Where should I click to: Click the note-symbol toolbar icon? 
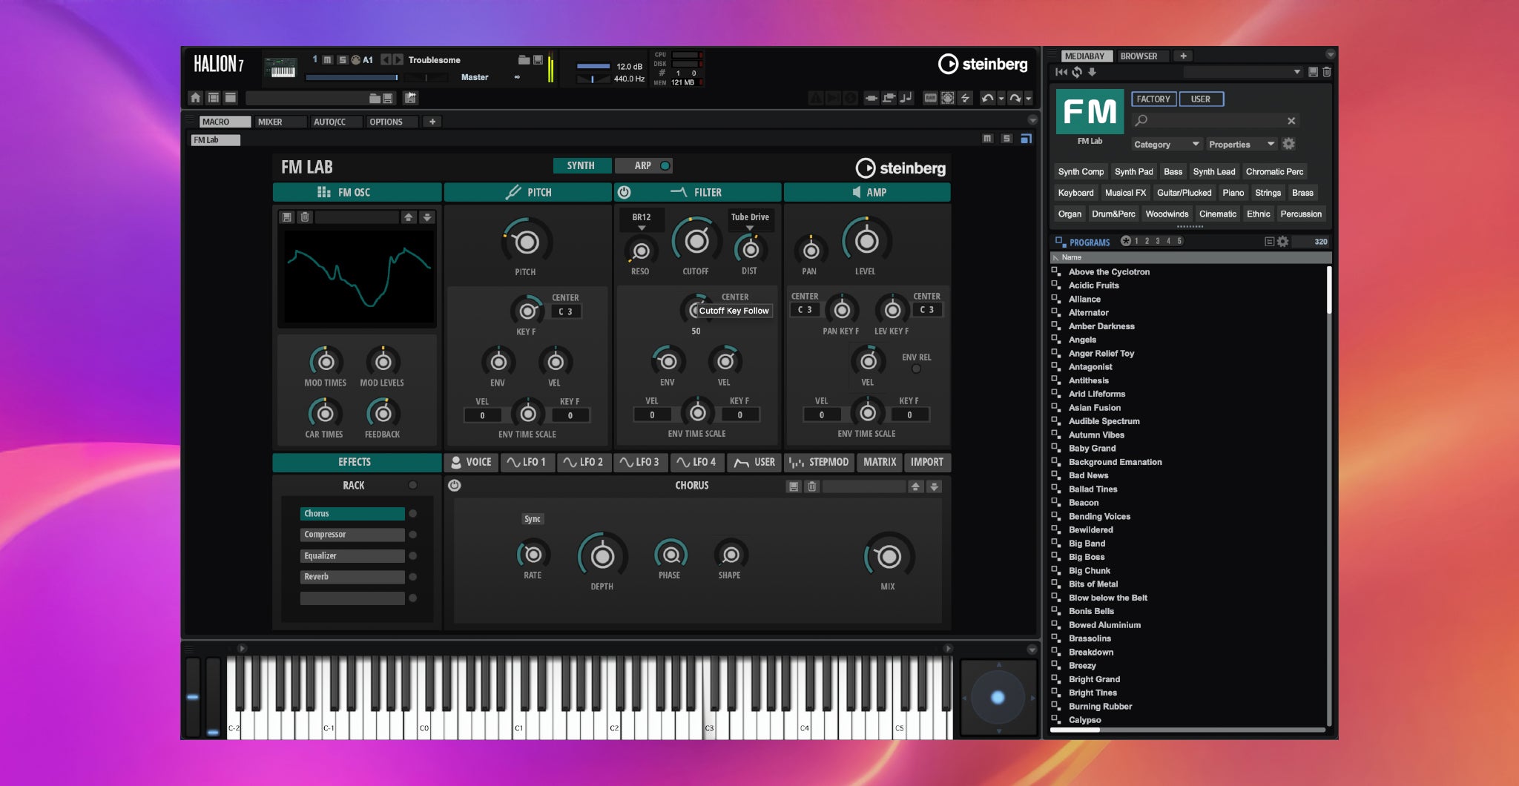(906, 98)
